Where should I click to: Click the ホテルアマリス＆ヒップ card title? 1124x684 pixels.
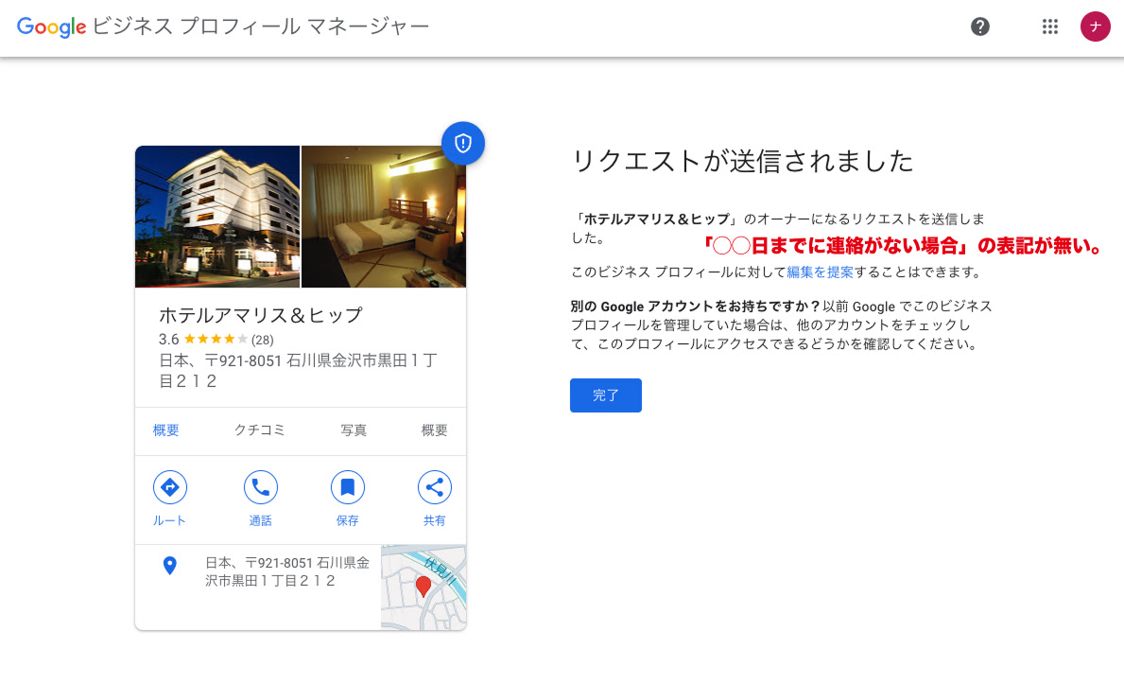pos(261,314)
